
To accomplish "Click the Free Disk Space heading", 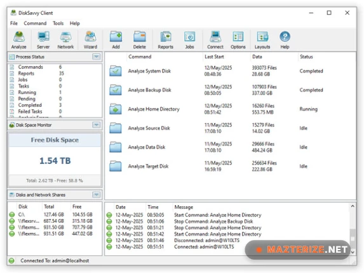I will (55, 140).
